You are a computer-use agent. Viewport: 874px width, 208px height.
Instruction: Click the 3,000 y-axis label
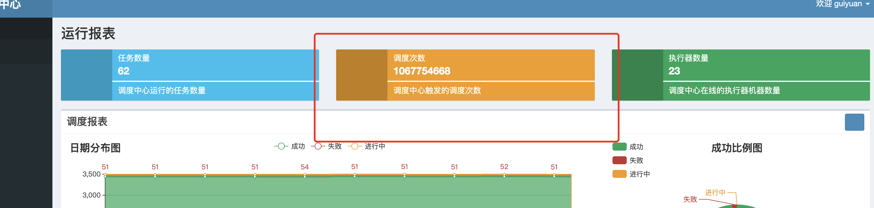pos(91,195)
